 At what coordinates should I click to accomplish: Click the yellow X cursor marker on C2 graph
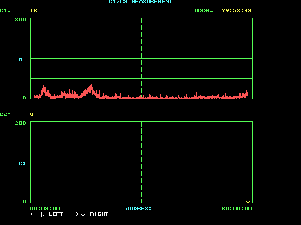(248, 202)
